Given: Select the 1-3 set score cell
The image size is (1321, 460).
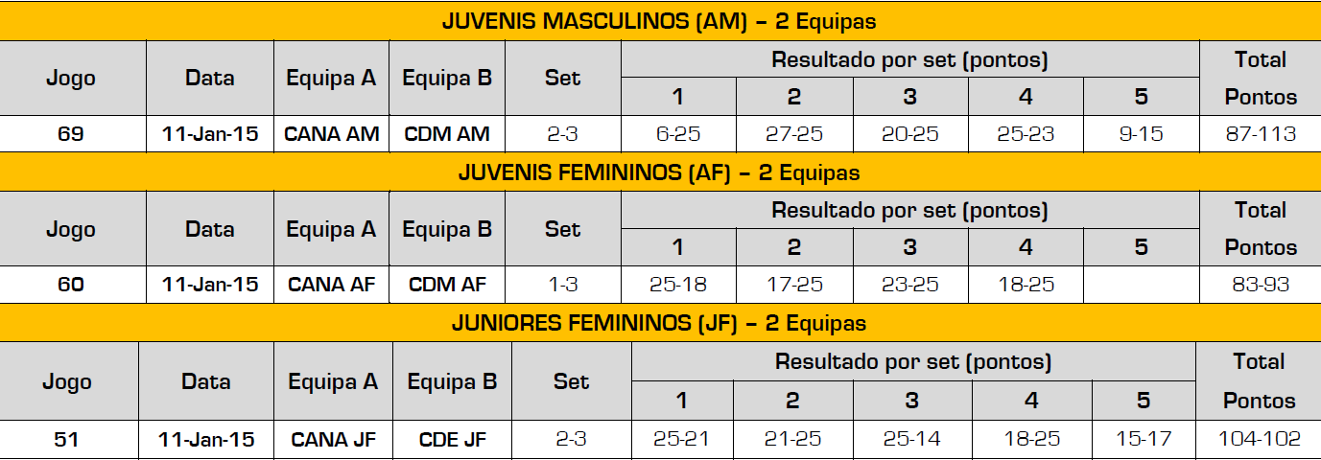Looking at the screenshot, I should pyautogui.click(x=562, y=285).
